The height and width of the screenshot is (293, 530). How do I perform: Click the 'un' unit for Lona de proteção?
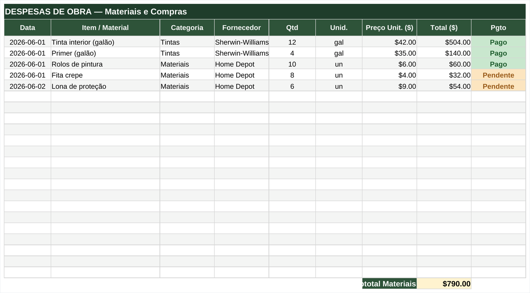[339, 86]
